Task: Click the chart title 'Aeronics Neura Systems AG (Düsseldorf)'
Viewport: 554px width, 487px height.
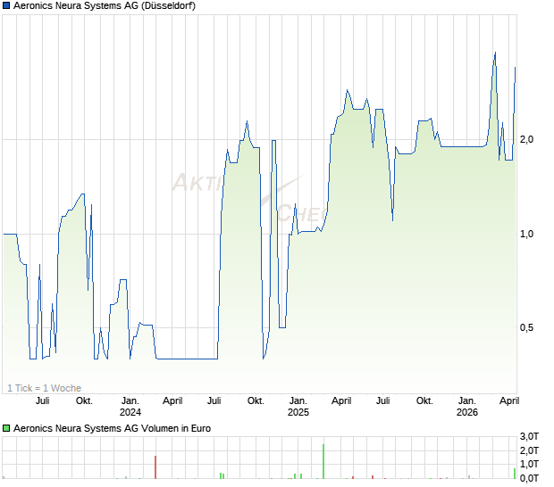Action: pyautogui.click(x=105, y=5)
